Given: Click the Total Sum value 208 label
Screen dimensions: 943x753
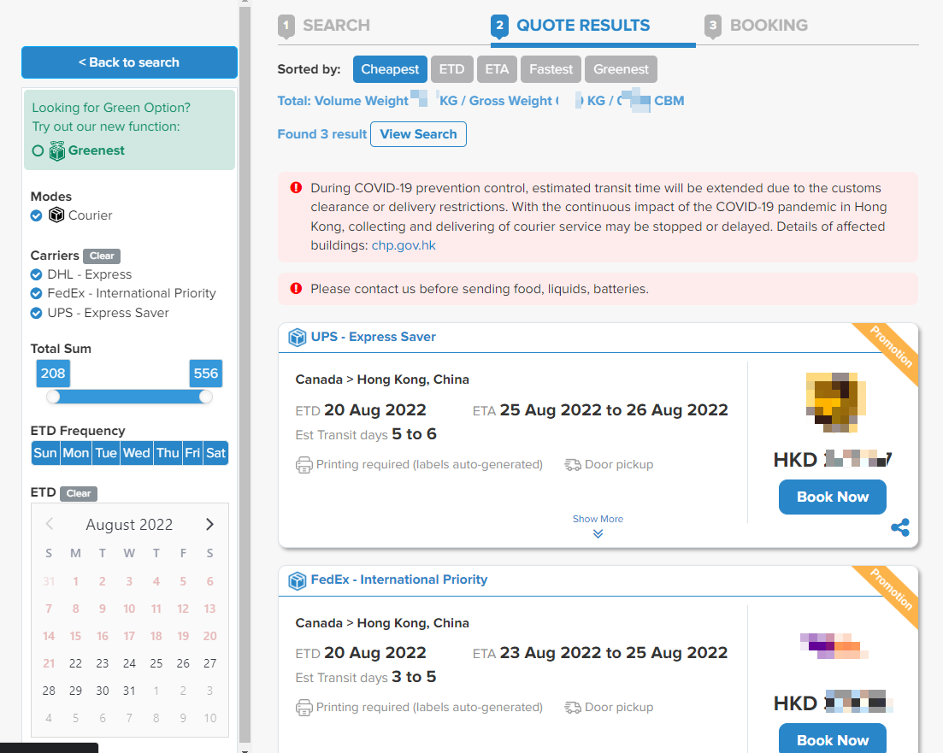Looking at the screenshot, I should click(x=53, y=374).
